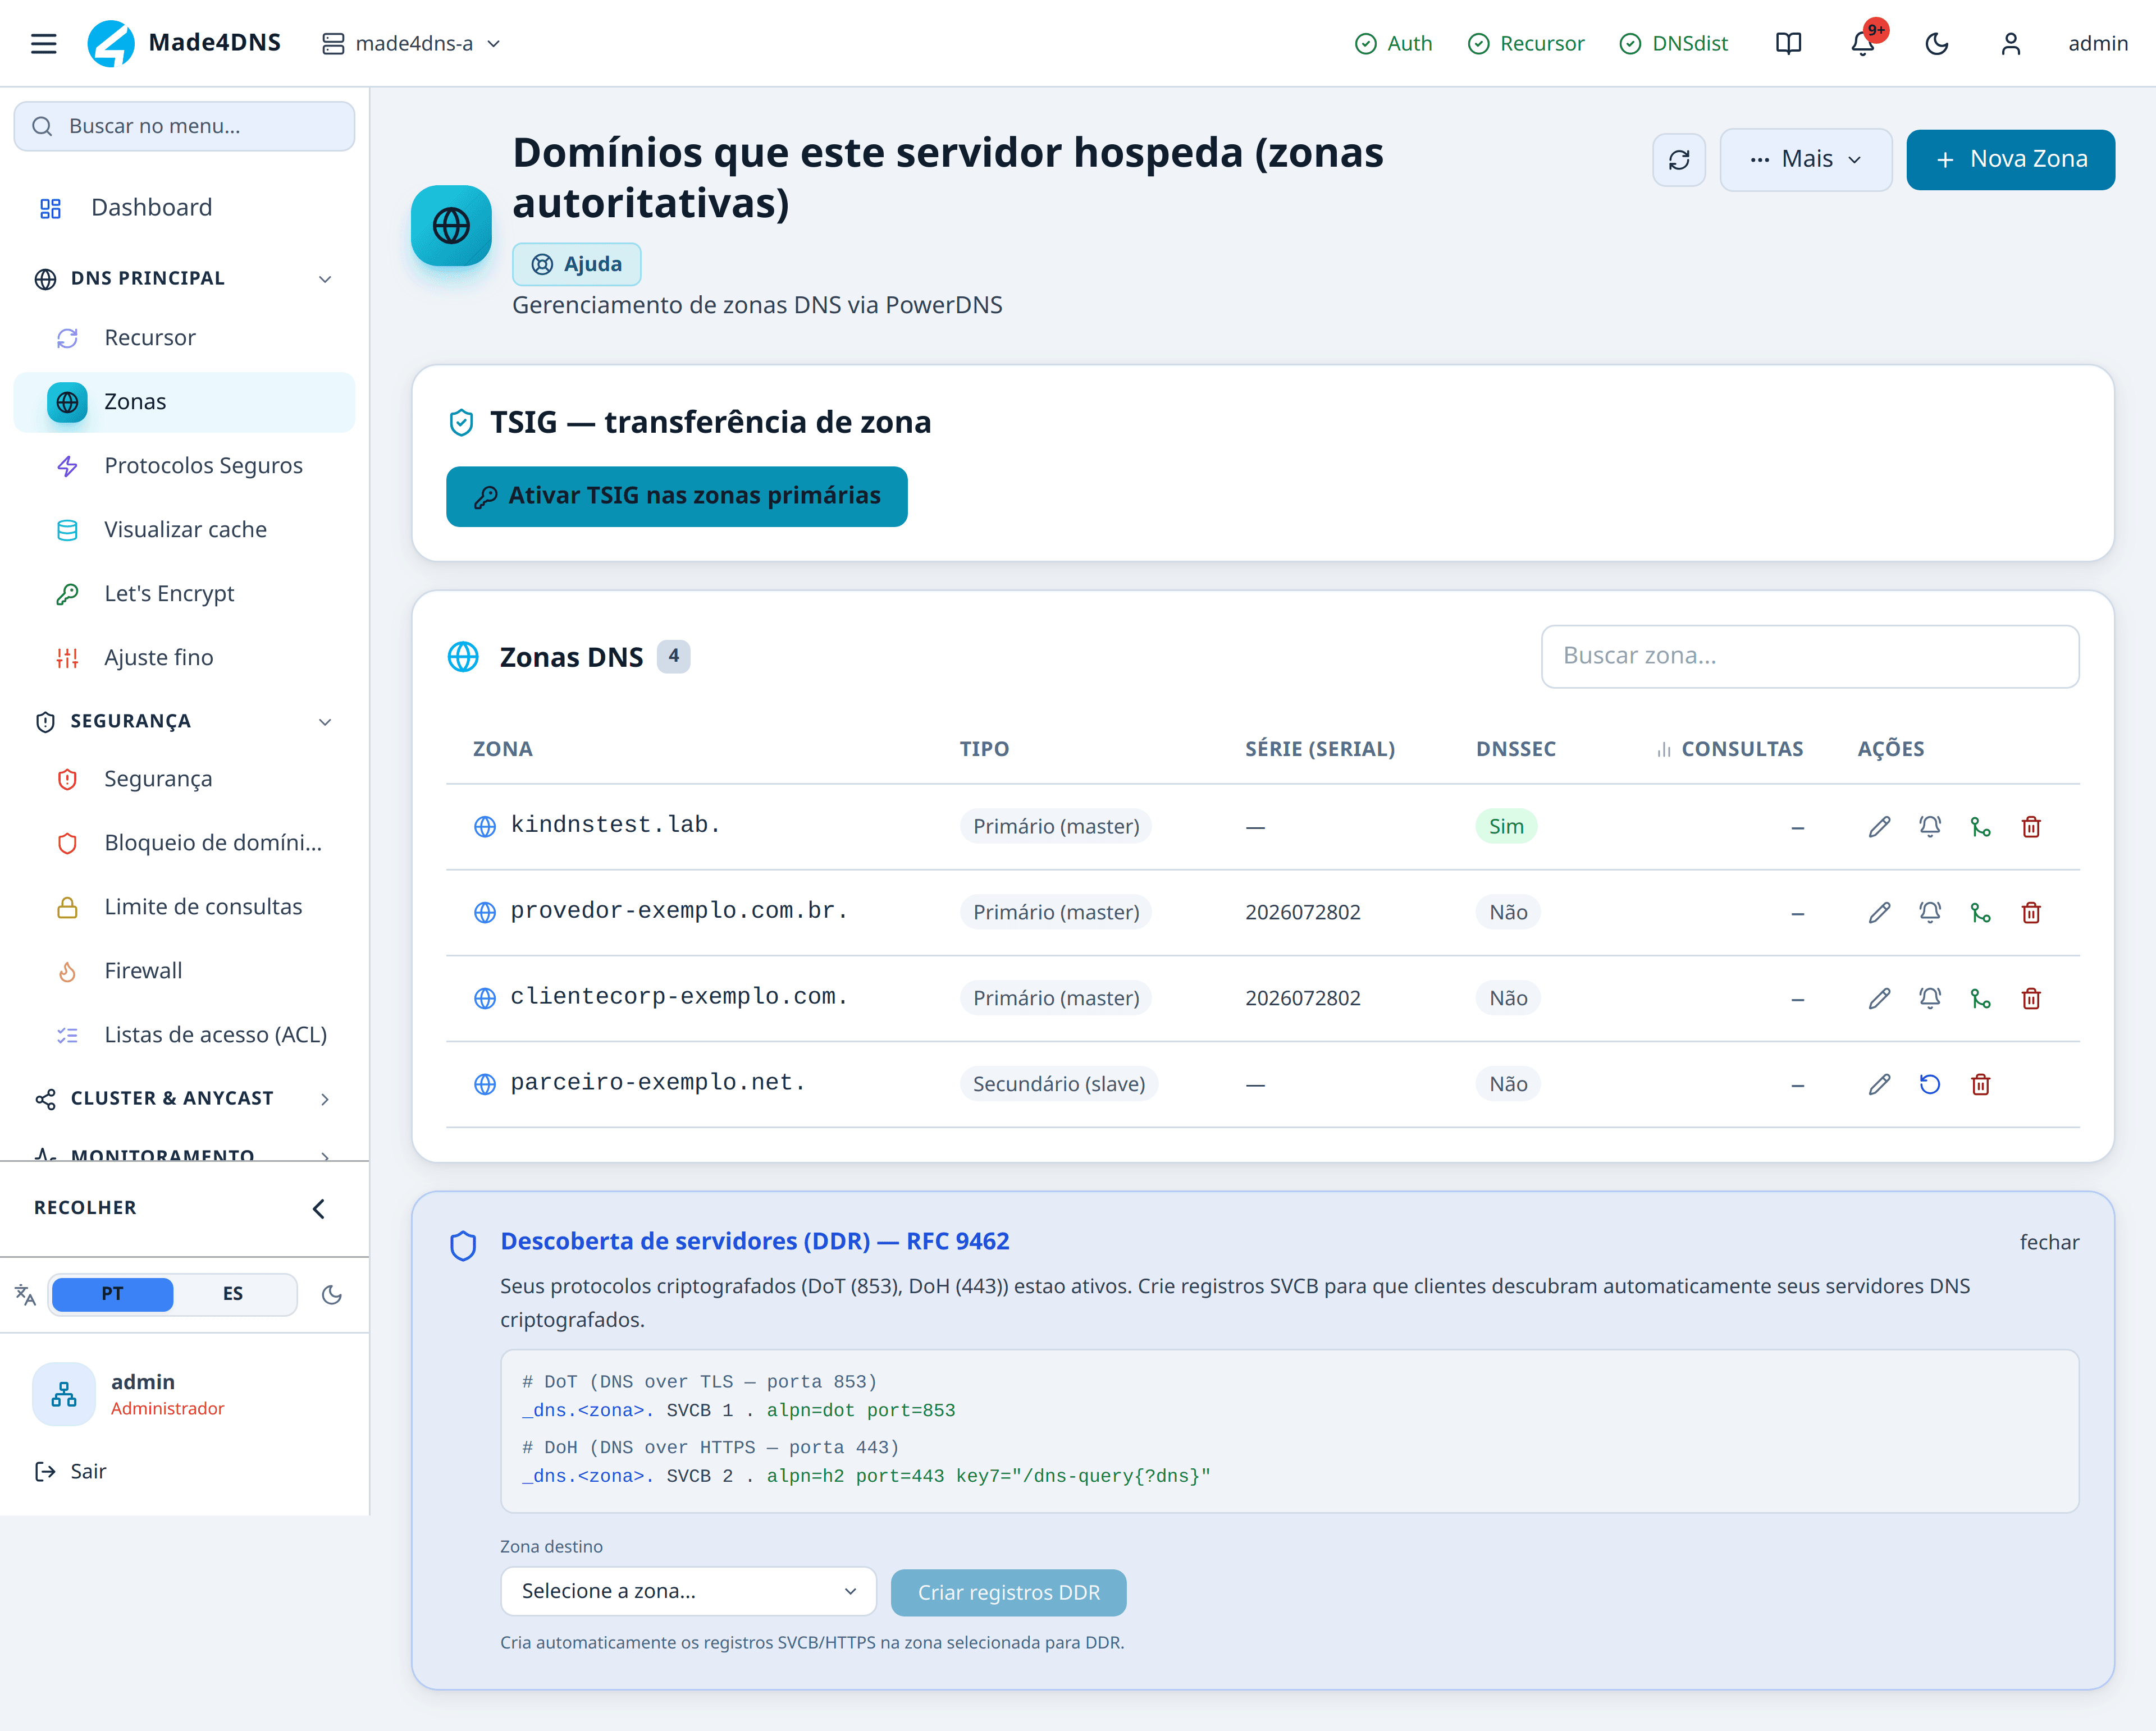The width and height of the screenshot is (2156, 1731).
Task: Open Let's Encrypt page
Action: [x=184, y=594]
